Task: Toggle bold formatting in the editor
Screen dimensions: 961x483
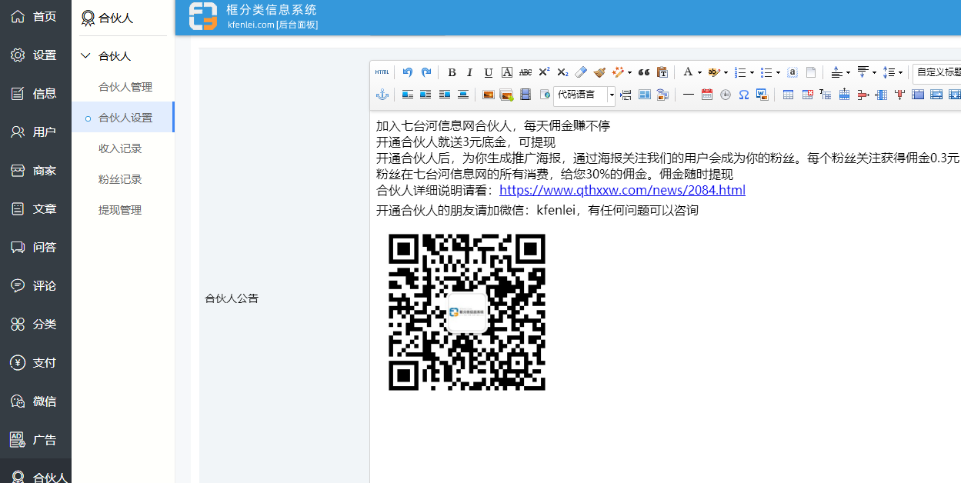Action: [x=452, y=72]
